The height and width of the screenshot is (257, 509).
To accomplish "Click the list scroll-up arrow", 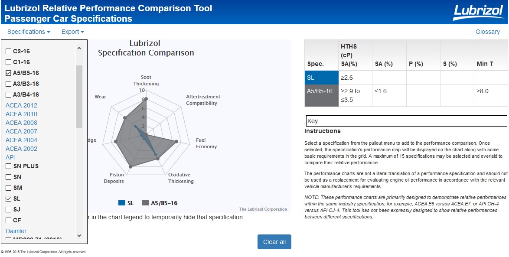I will (x=79, y=48).
